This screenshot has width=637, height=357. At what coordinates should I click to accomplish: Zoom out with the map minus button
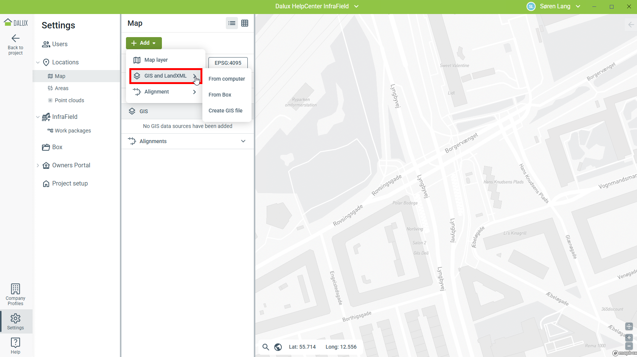point(629,346)
